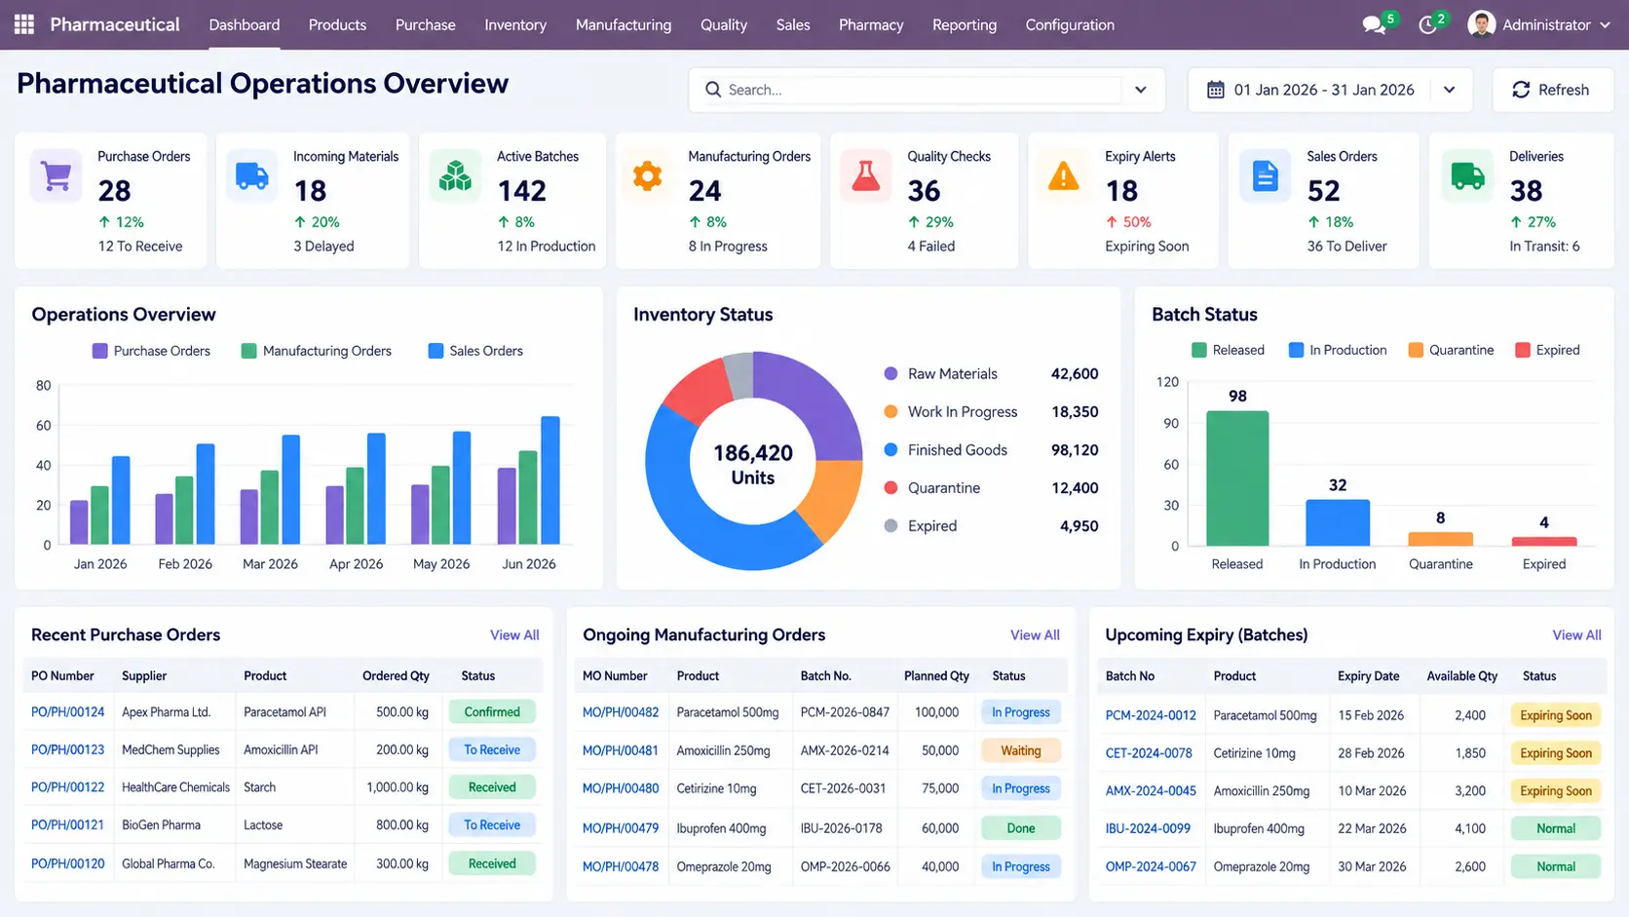The image size is (1629, 917).
Task: Click the Done status badge for MO/PH/00479
Action: [x=1020, y=828]
